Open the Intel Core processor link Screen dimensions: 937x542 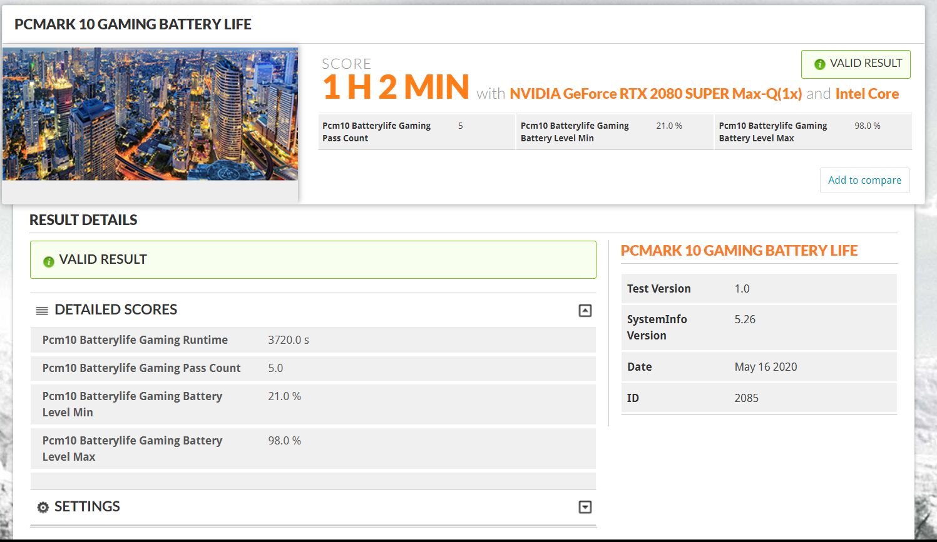[x=867, y=94]
